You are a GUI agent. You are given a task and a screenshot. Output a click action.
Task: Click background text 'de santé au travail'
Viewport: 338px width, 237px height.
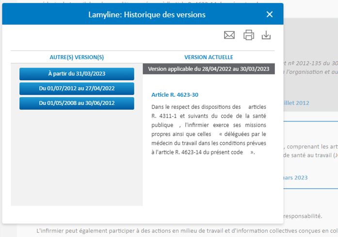tap(307, 155)
